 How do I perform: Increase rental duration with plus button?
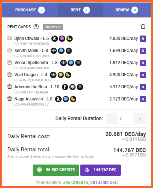click(x=140, y=119)
